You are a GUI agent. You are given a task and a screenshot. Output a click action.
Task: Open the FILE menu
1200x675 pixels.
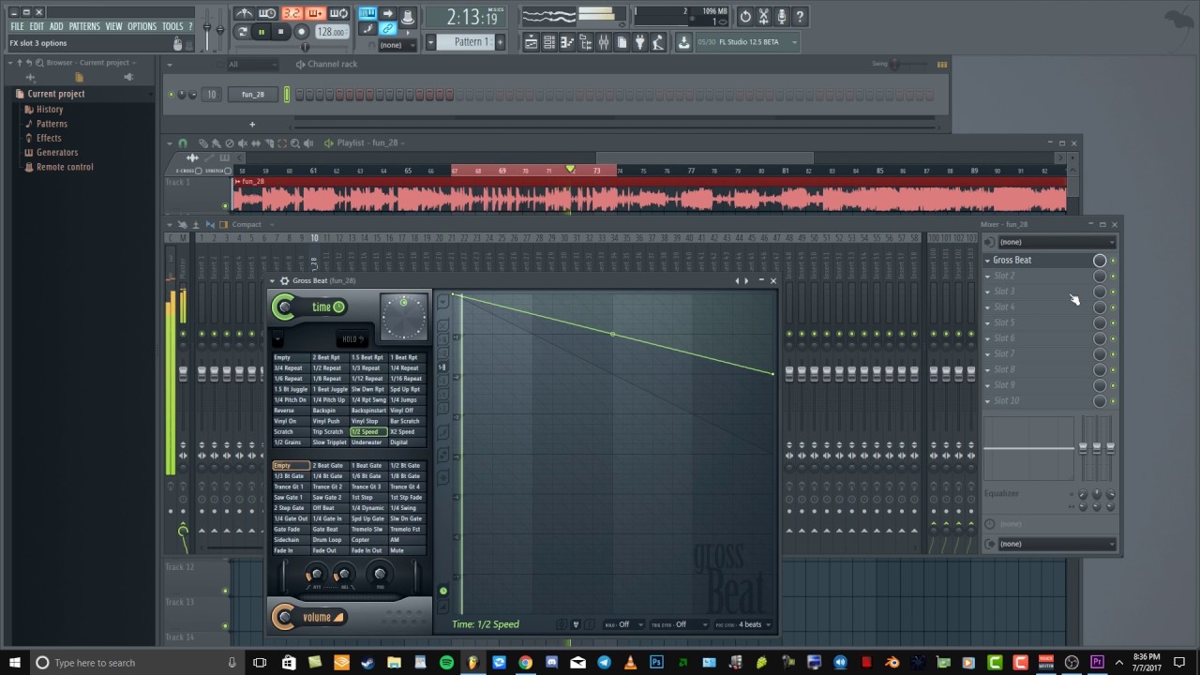(17, 26)
